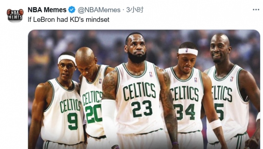Visit the @NBAMemes handle link
263x149 pixels.
[x=98, y=10]
